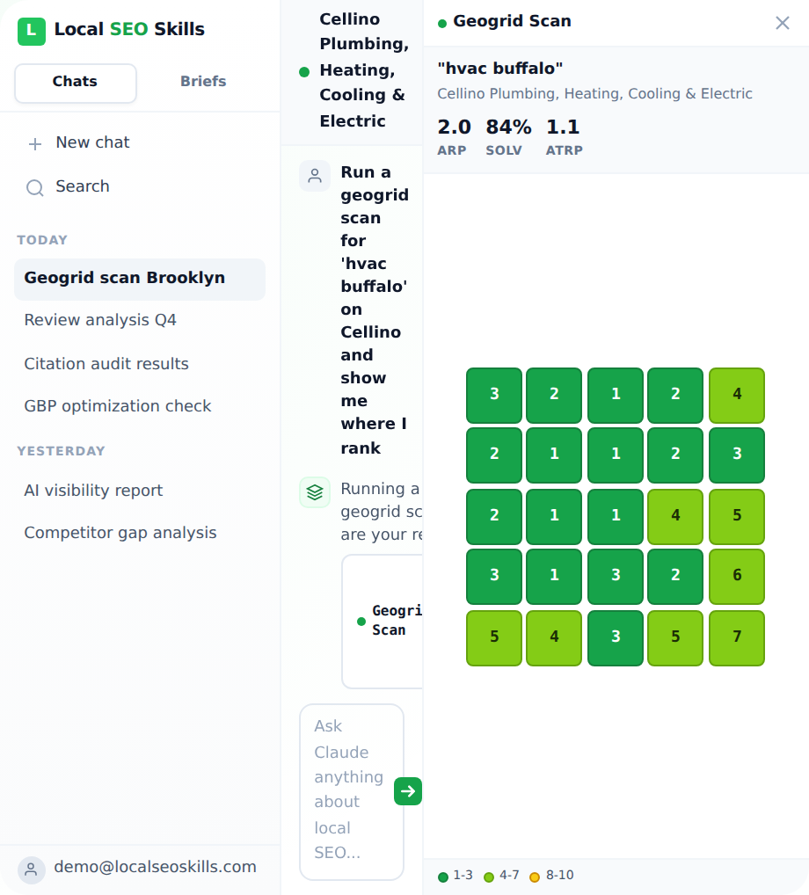Viewport: 809px width, 895px height.
Task: Click the Local SEO Skills title
Action: click(129, 30)
